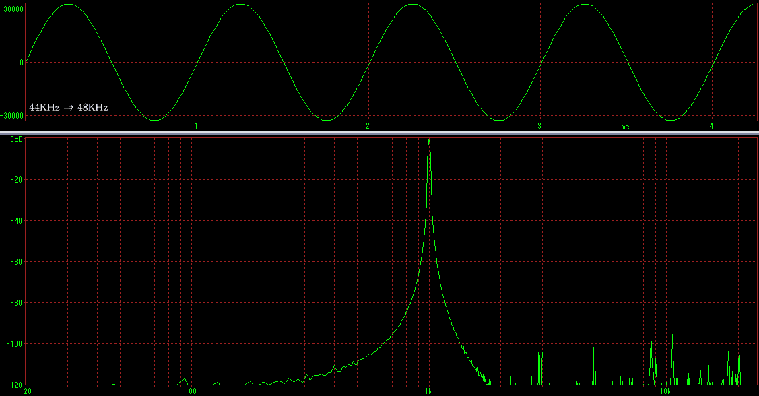Screen dimensions: 759x396
Task: Select the "2" millisecond tick label on the time axis
Action: point(368,126)
